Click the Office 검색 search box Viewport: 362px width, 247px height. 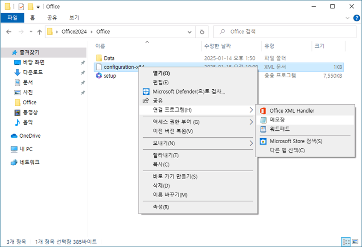pyautogui.click(x=285, y=32)
